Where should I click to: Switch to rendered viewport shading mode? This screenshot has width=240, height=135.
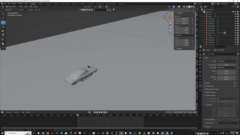point(194,7)
